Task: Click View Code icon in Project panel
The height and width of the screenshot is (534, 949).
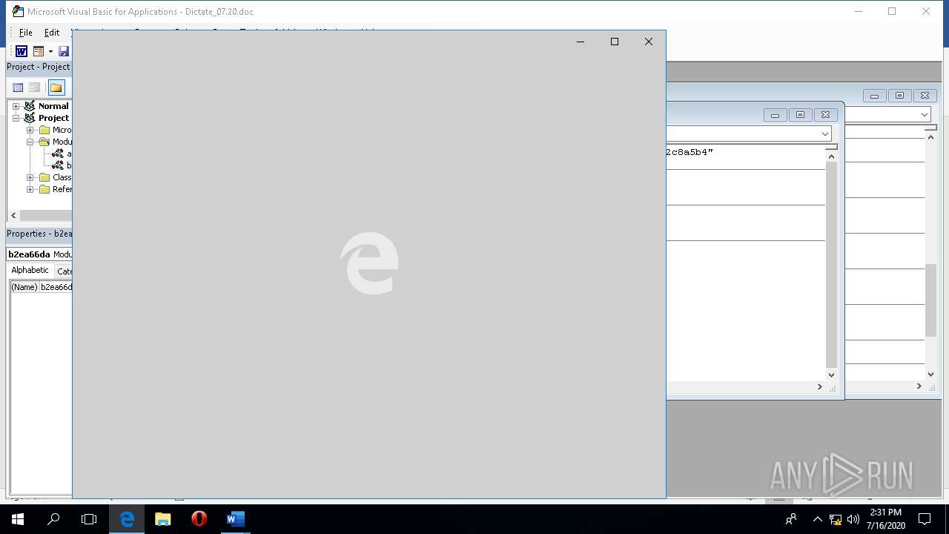Action: coord(19,88)
